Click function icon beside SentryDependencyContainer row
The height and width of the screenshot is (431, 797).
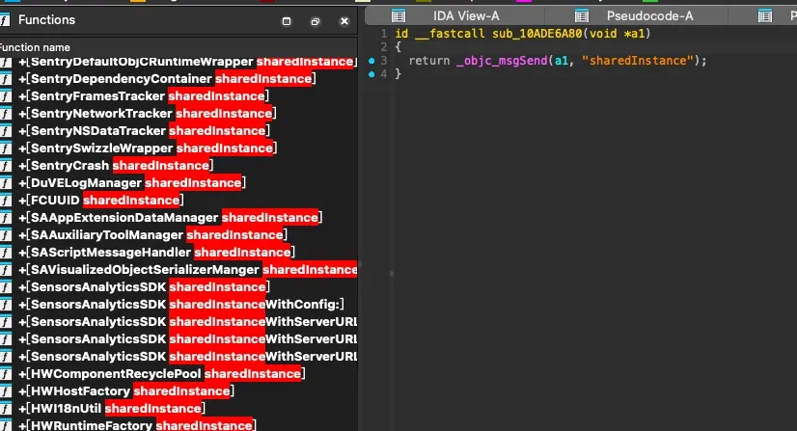pyautogui.click(x=6, y=79)
